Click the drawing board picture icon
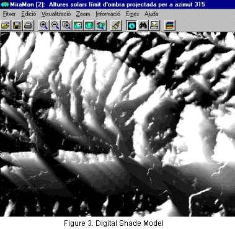This screenshot has width=235, height=229. click(154, 25)
